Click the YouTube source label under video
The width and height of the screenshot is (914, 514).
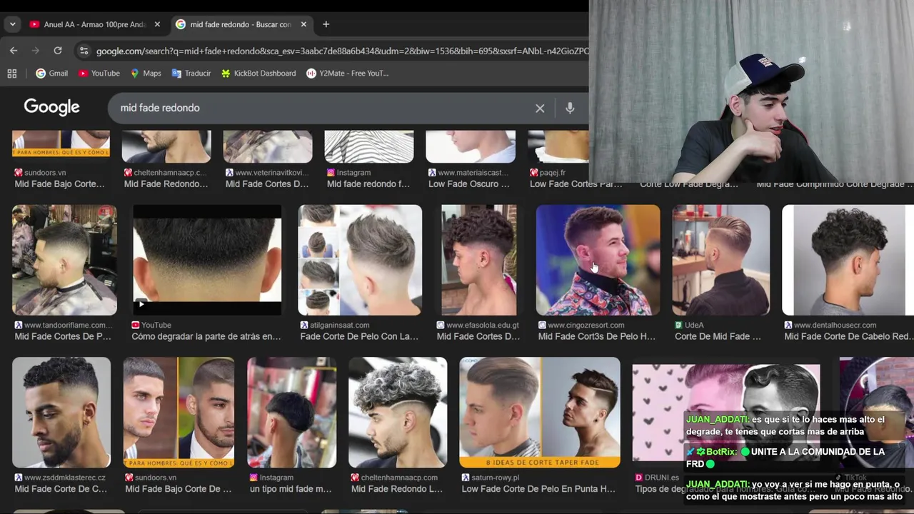(156, 325)
